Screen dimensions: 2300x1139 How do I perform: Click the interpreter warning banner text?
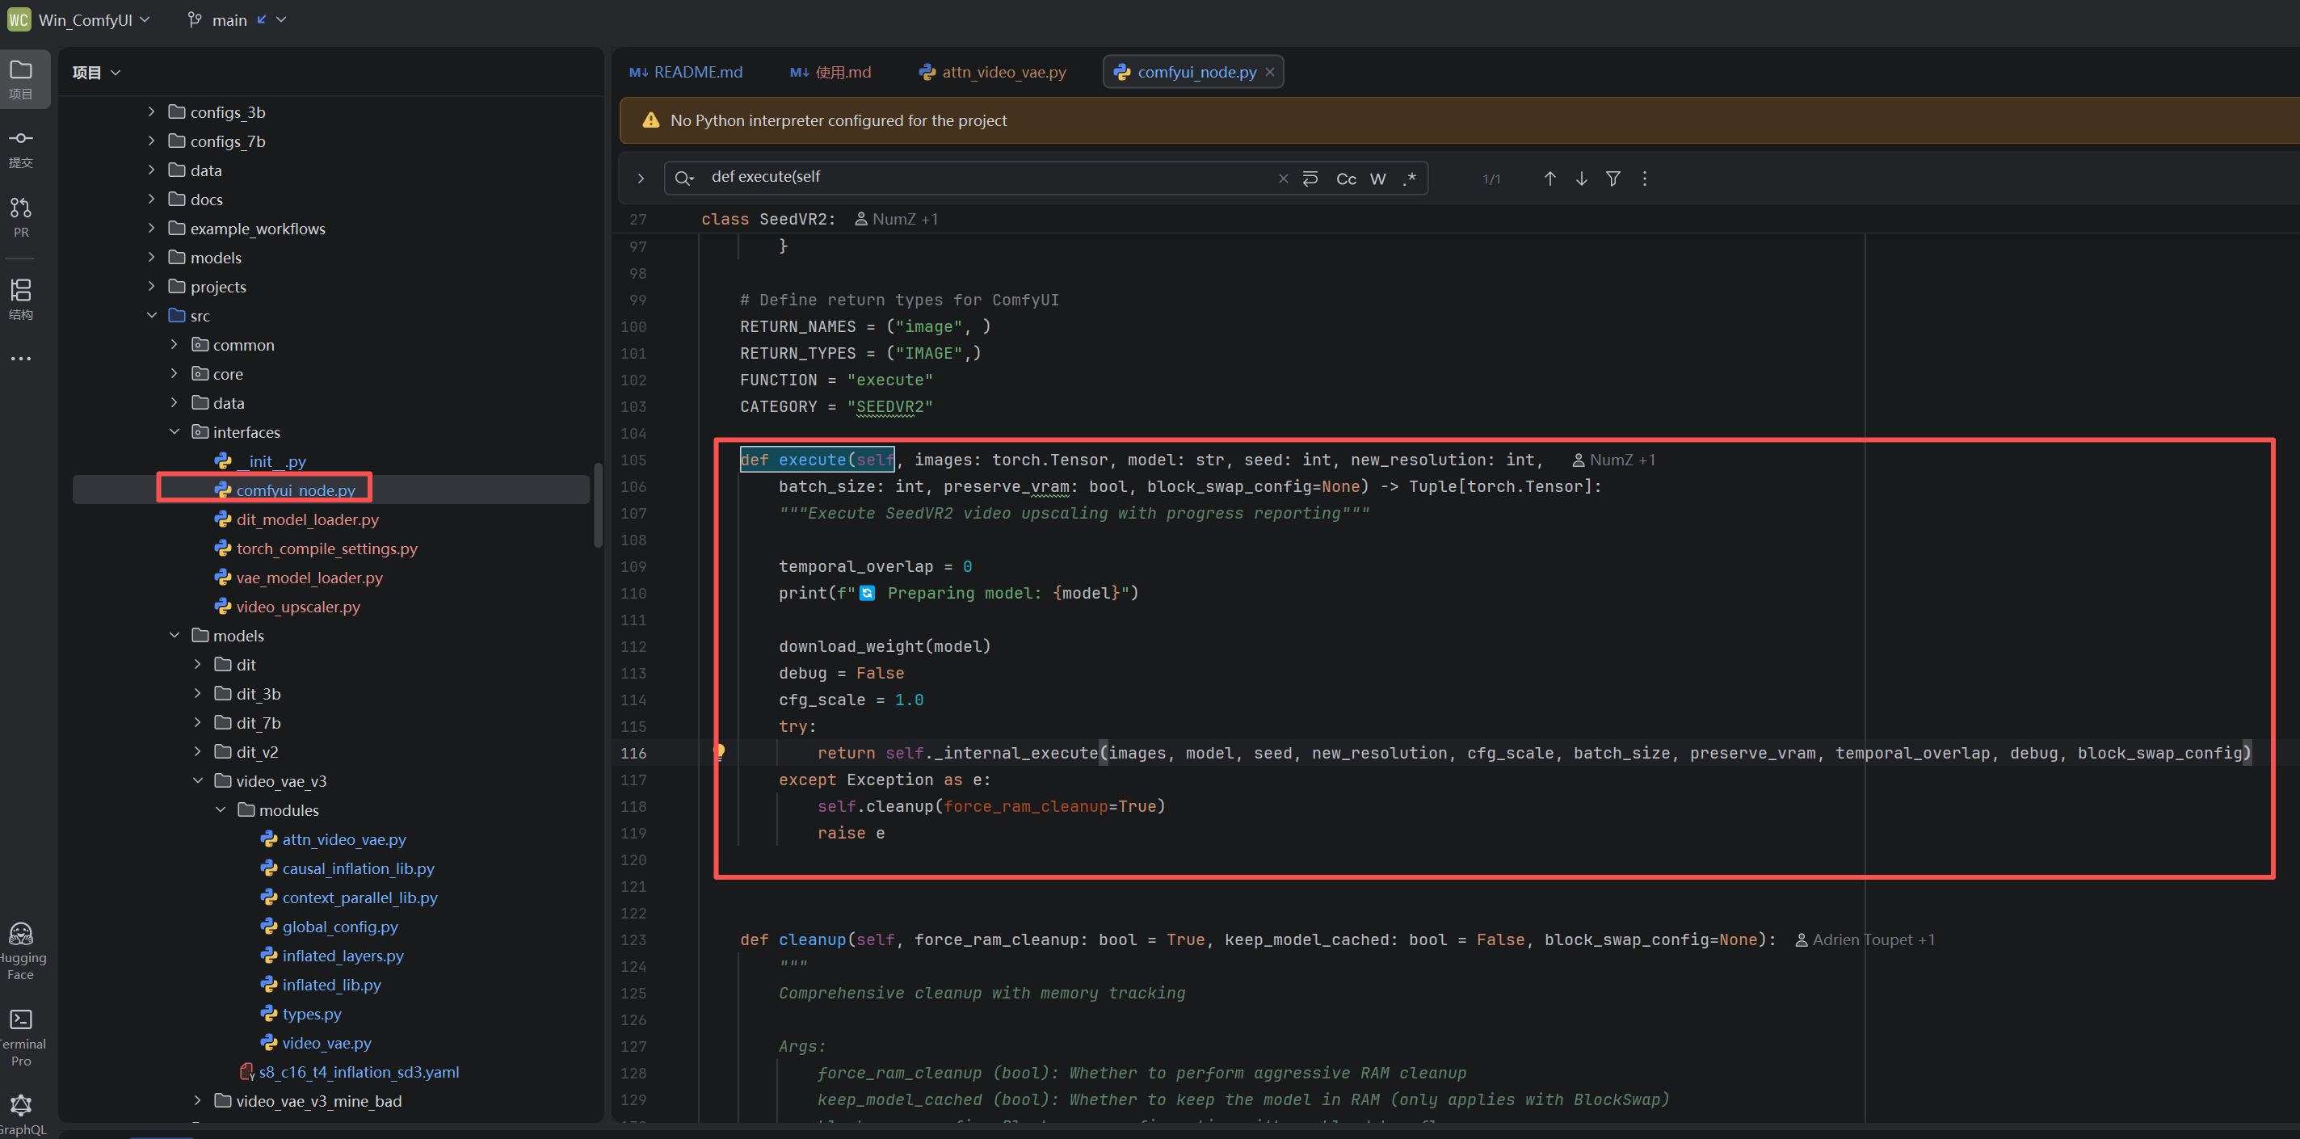pyautogui.click(x=838, y=120)
